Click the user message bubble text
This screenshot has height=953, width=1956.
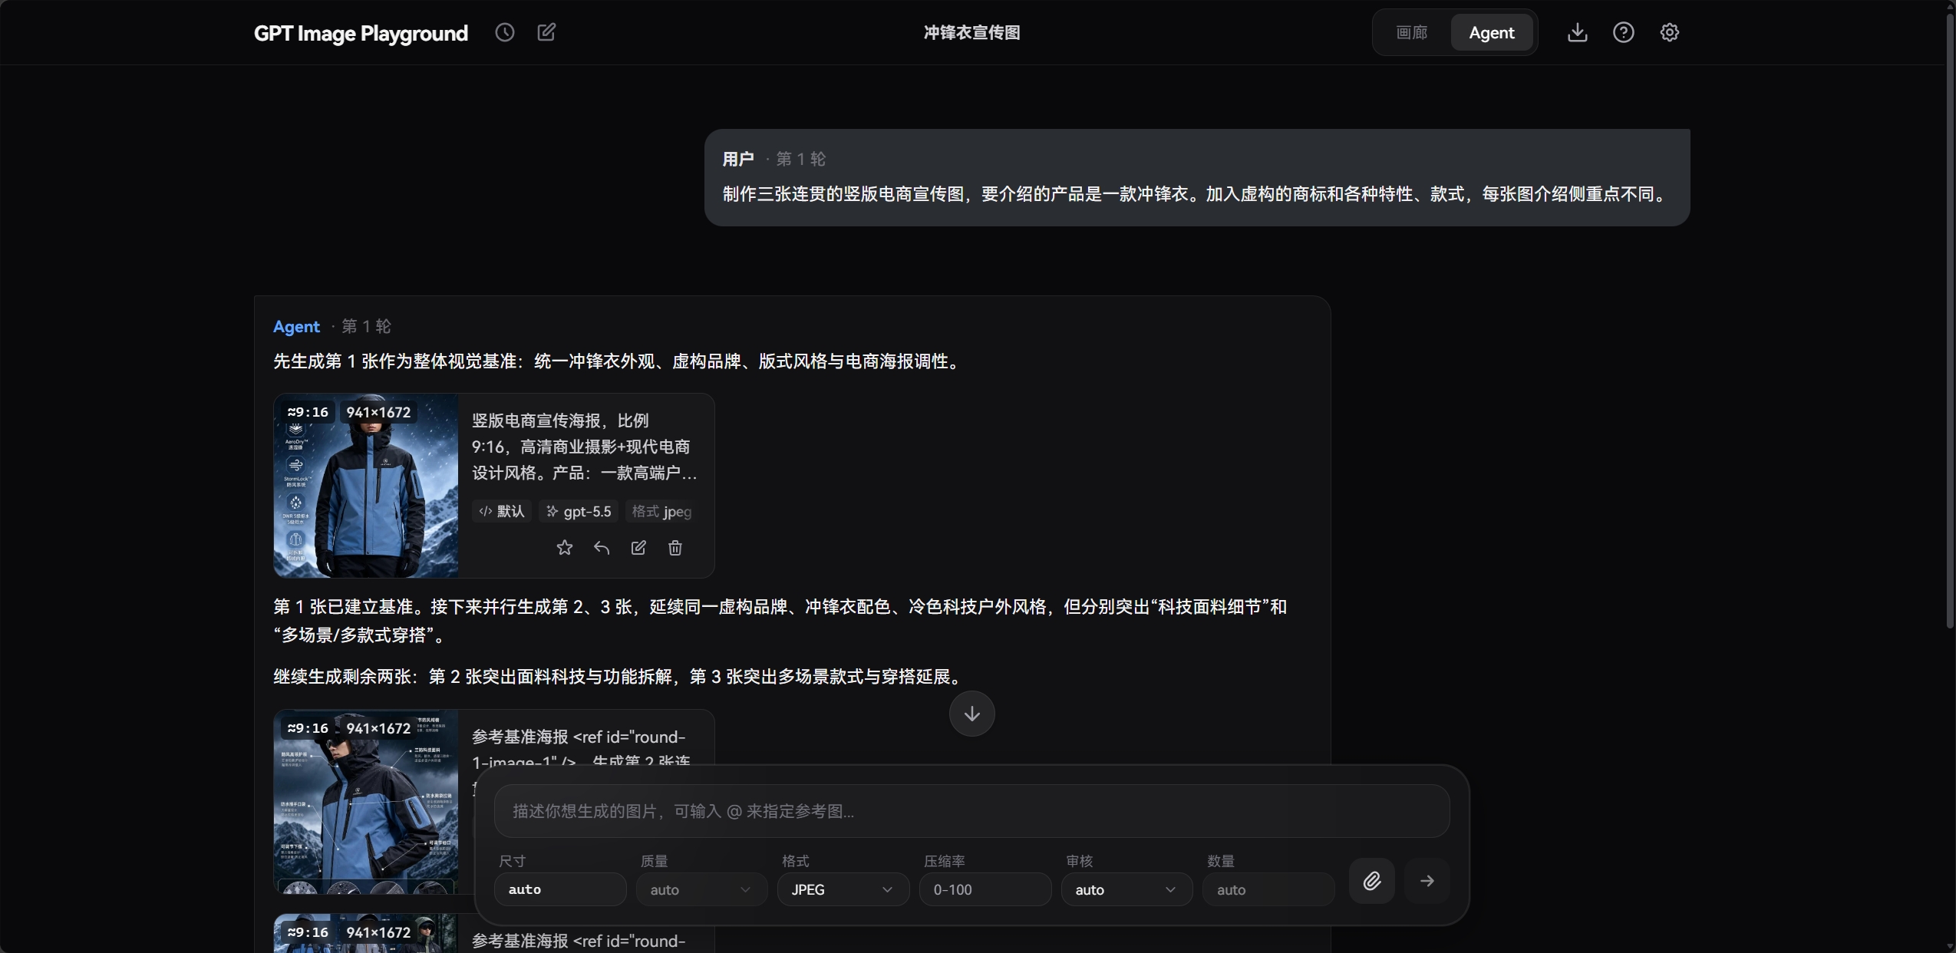1196,194
